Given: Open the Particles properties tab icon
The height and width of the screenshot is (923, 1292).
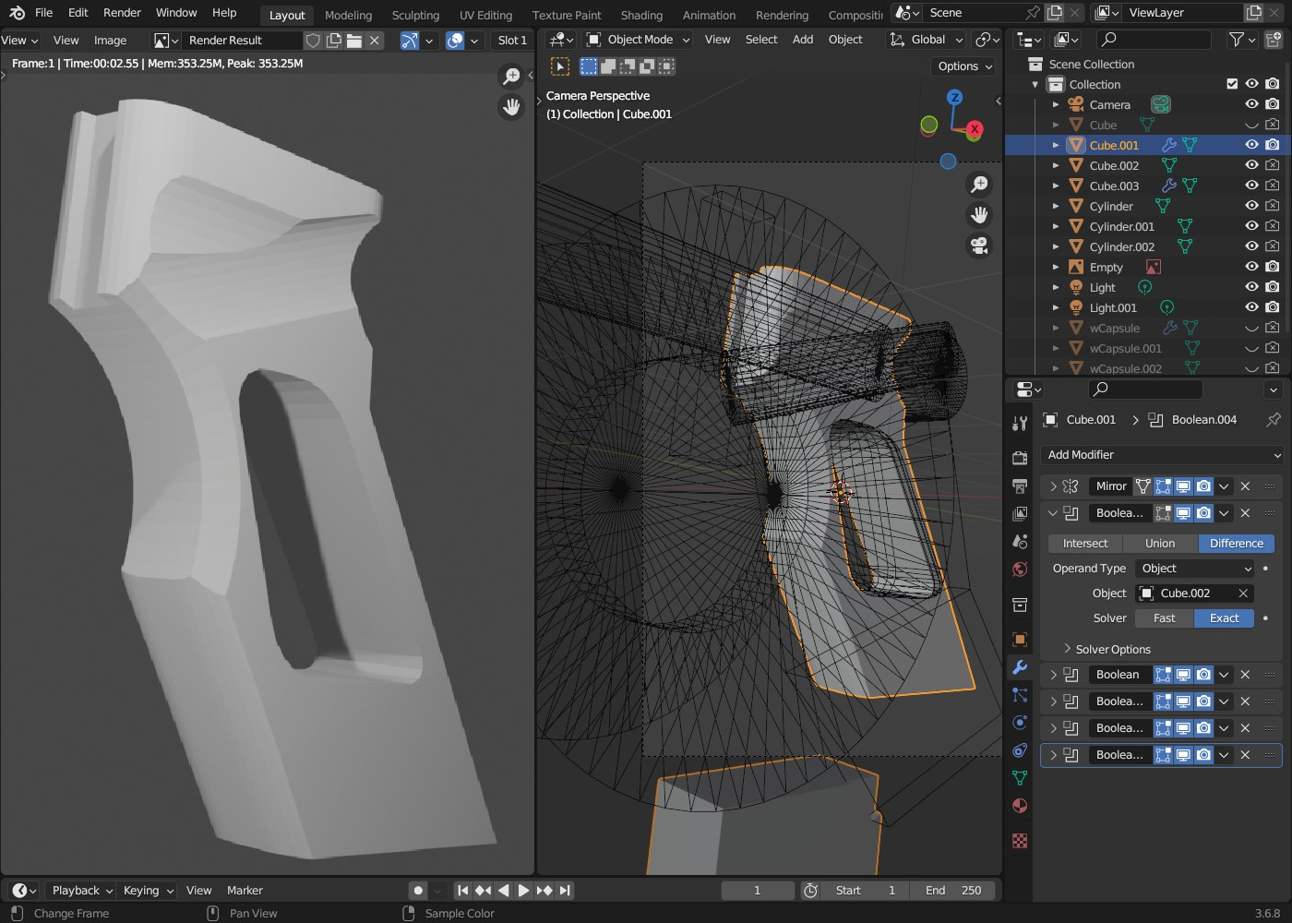Looking at the screenshot, I should (x=1020, y=694).
